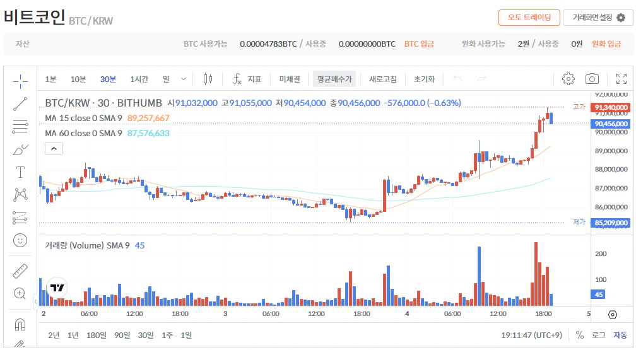
Task: Select the brush drawing tool
Action: 20,149
